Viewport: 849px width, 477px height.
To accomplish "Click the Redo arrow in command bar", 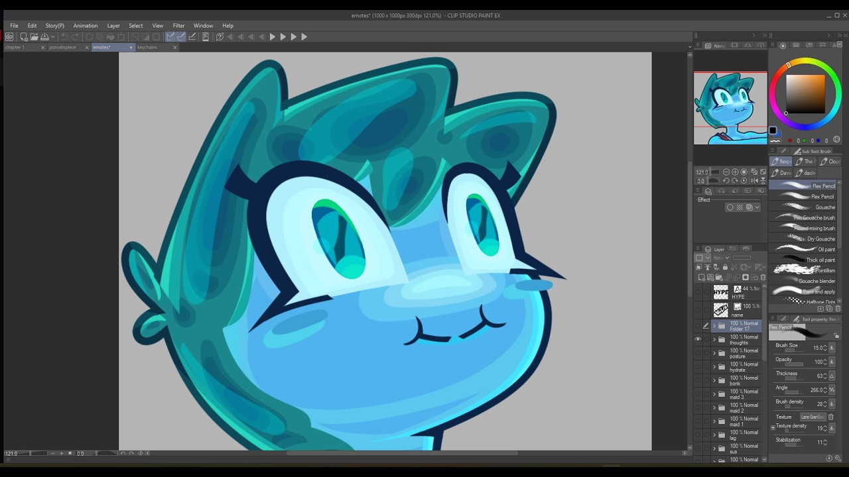I will (x=75, y=37).
